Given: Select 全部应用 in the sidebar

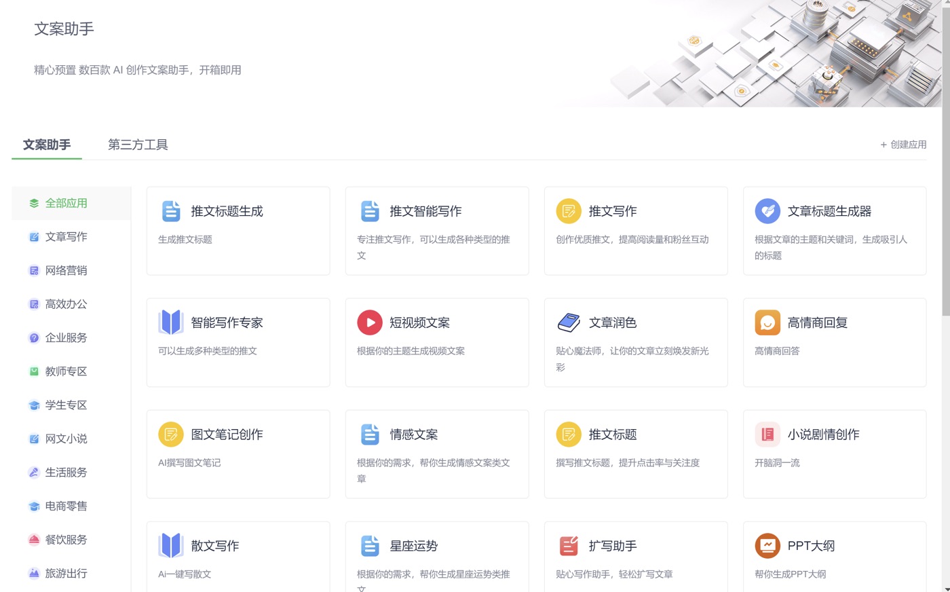Looking at the screenshot, I should pyautogui.click(x=71, y=203).
